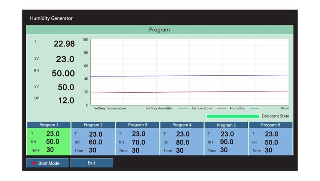Edit Program 1 Time value 30
Image resolution: width=320 pixels, height=181 pixels.
click(x=50, y=150)
